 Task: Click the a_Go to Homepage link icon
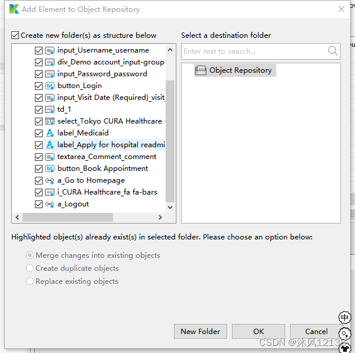(50, 180)
